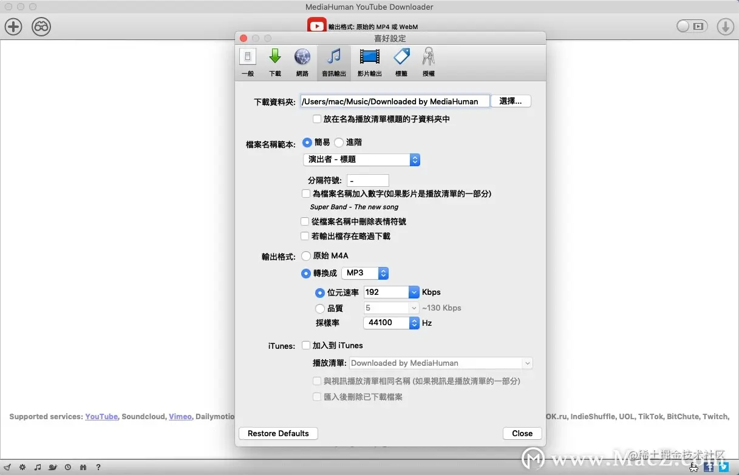Enable the 加入到 iTunes checkbox
The width and height of the screenshot is (739, 475).
[x=307, y=345]
